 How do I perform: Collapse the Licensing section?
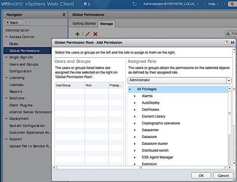[x=6, y=78]
